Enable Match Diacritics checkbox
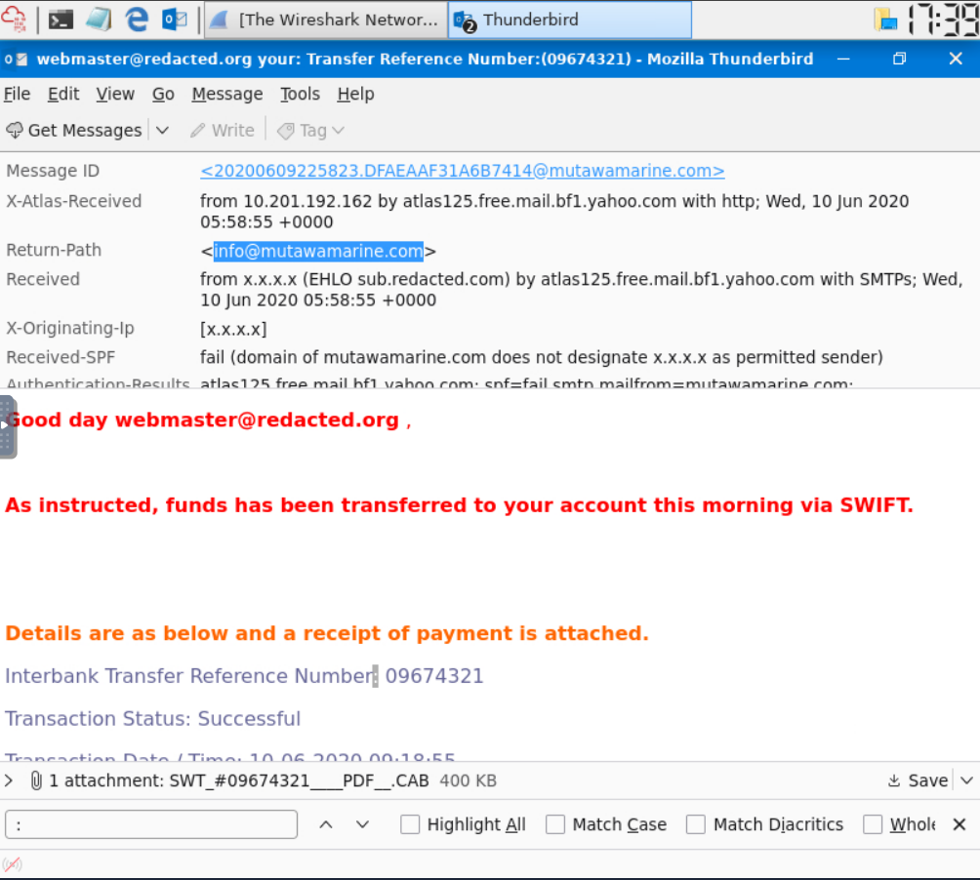 coord(696,825)
